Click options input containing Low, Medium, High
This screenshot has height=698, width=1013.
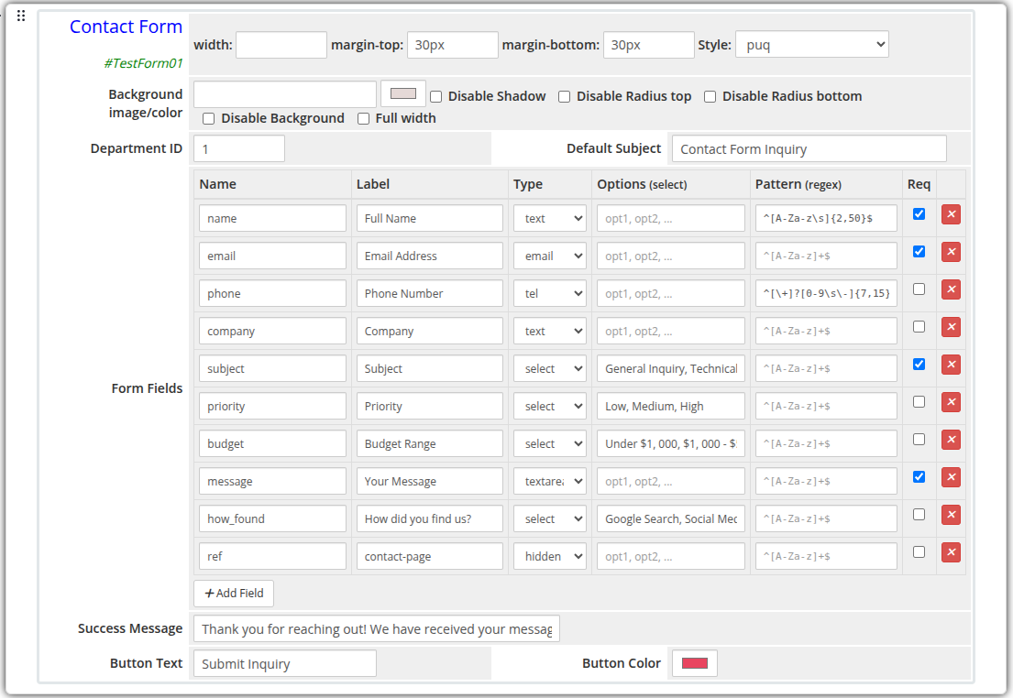point(671,406)
